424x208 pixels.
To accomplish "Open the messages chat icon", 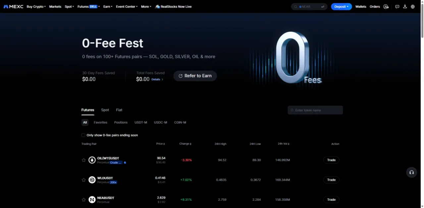I will (397, 7).
